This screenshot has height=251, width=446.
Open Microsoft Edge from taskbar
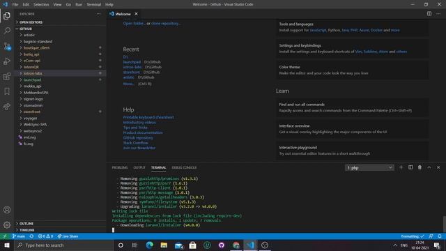(149, 245)
